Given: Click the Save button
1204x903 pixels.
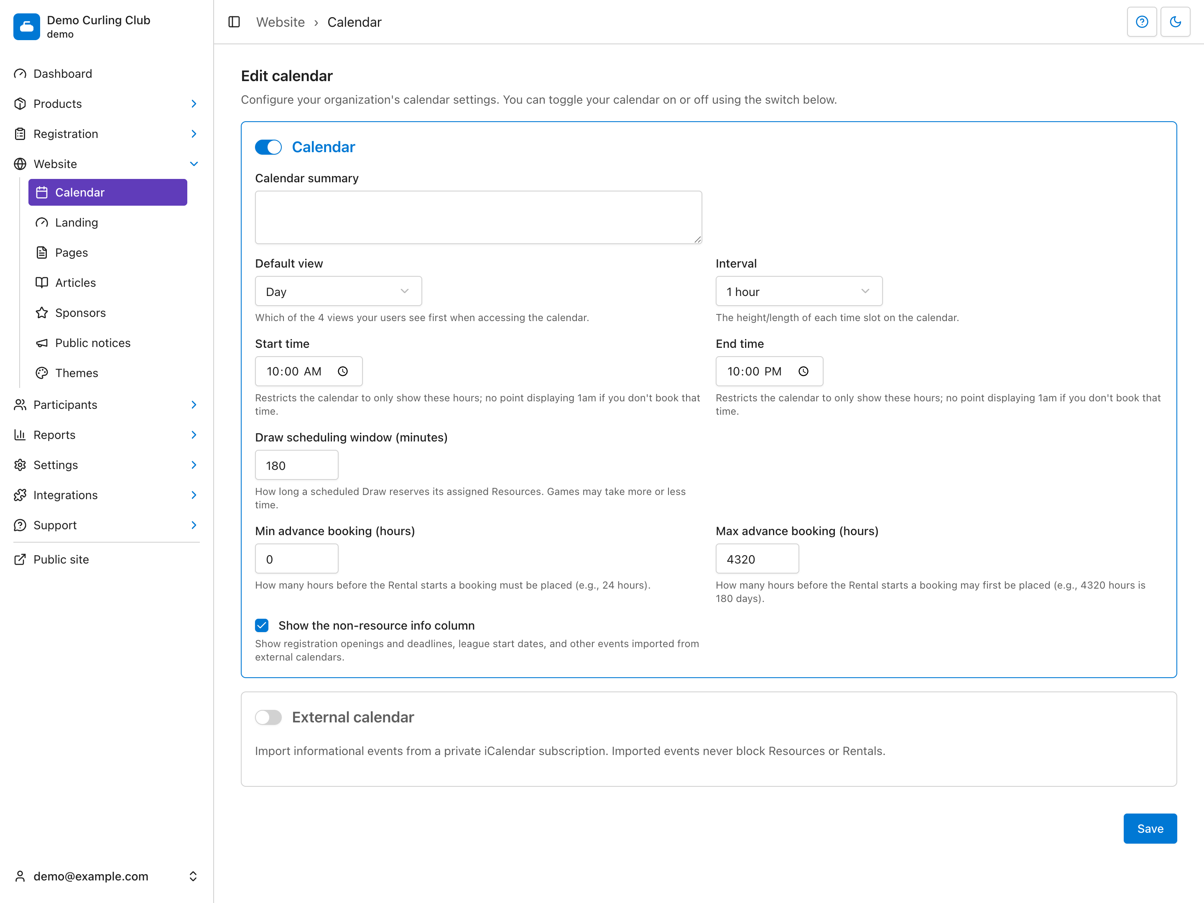Looking at the screenshot, I should click(1150, 829).
